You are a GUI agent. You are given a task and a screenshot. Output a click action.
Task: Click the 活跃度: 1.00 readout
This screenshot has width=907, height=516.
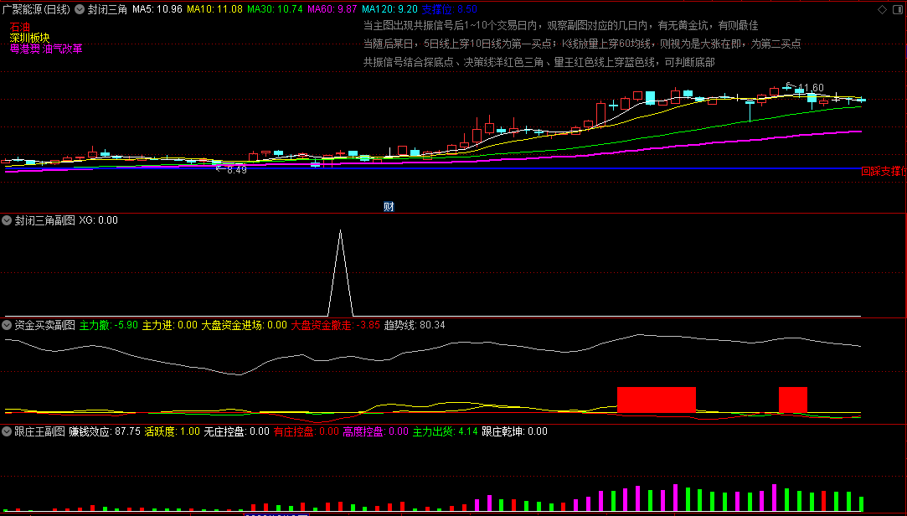(172, 431)
